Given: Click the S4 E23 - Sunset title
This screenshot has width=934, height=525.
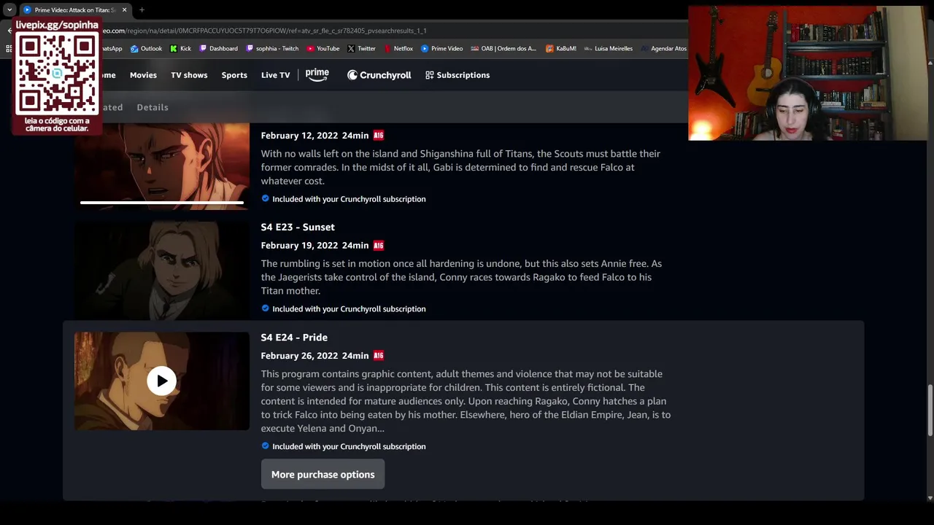Looking at the screenshot, I should [298, 227].
